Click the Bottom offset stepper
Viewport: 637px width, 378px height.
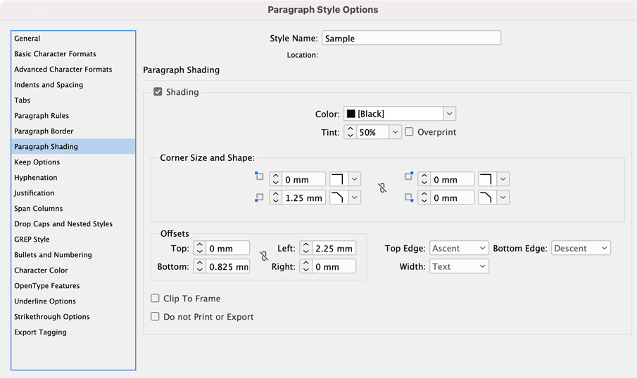pos(199,266)
